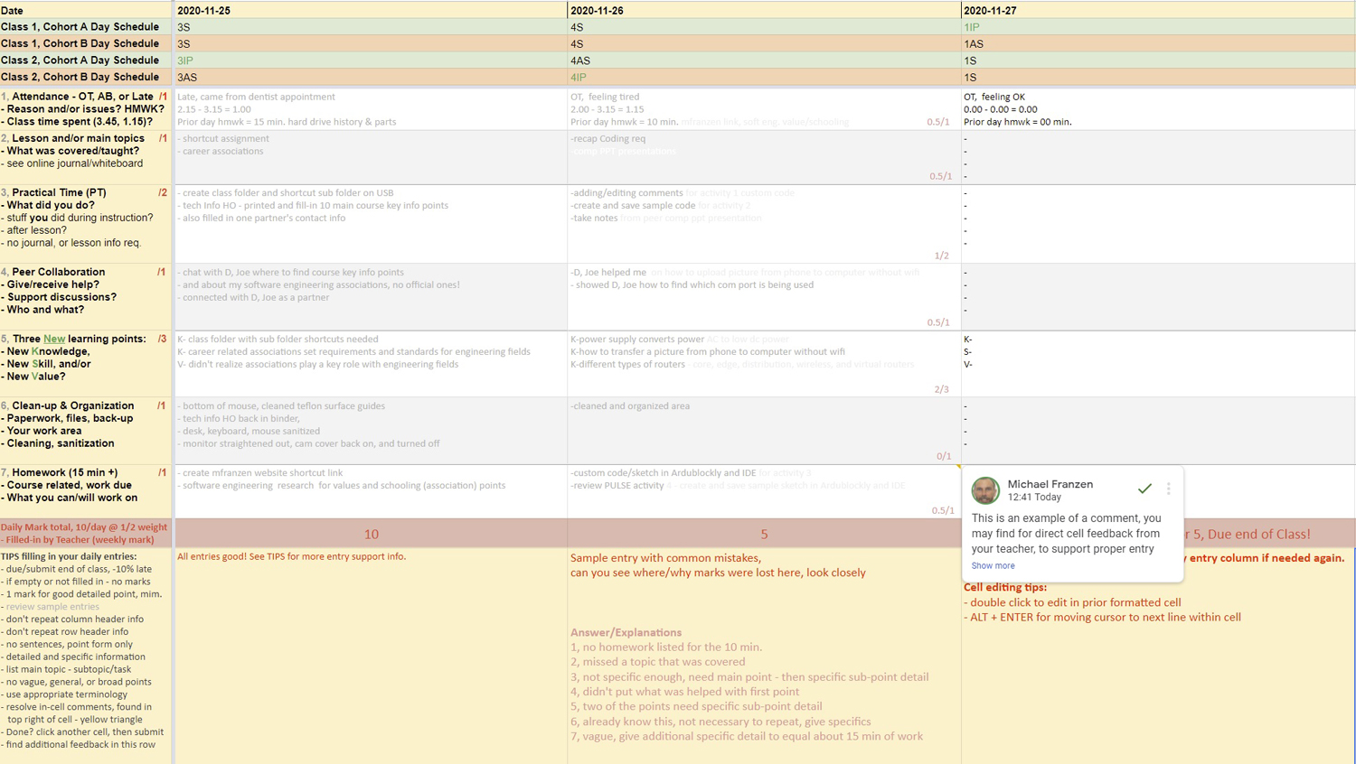Select the 2020-11-25 date header cell
Image resolution: width=1356 pixels, height=764 pixels.
371,10
